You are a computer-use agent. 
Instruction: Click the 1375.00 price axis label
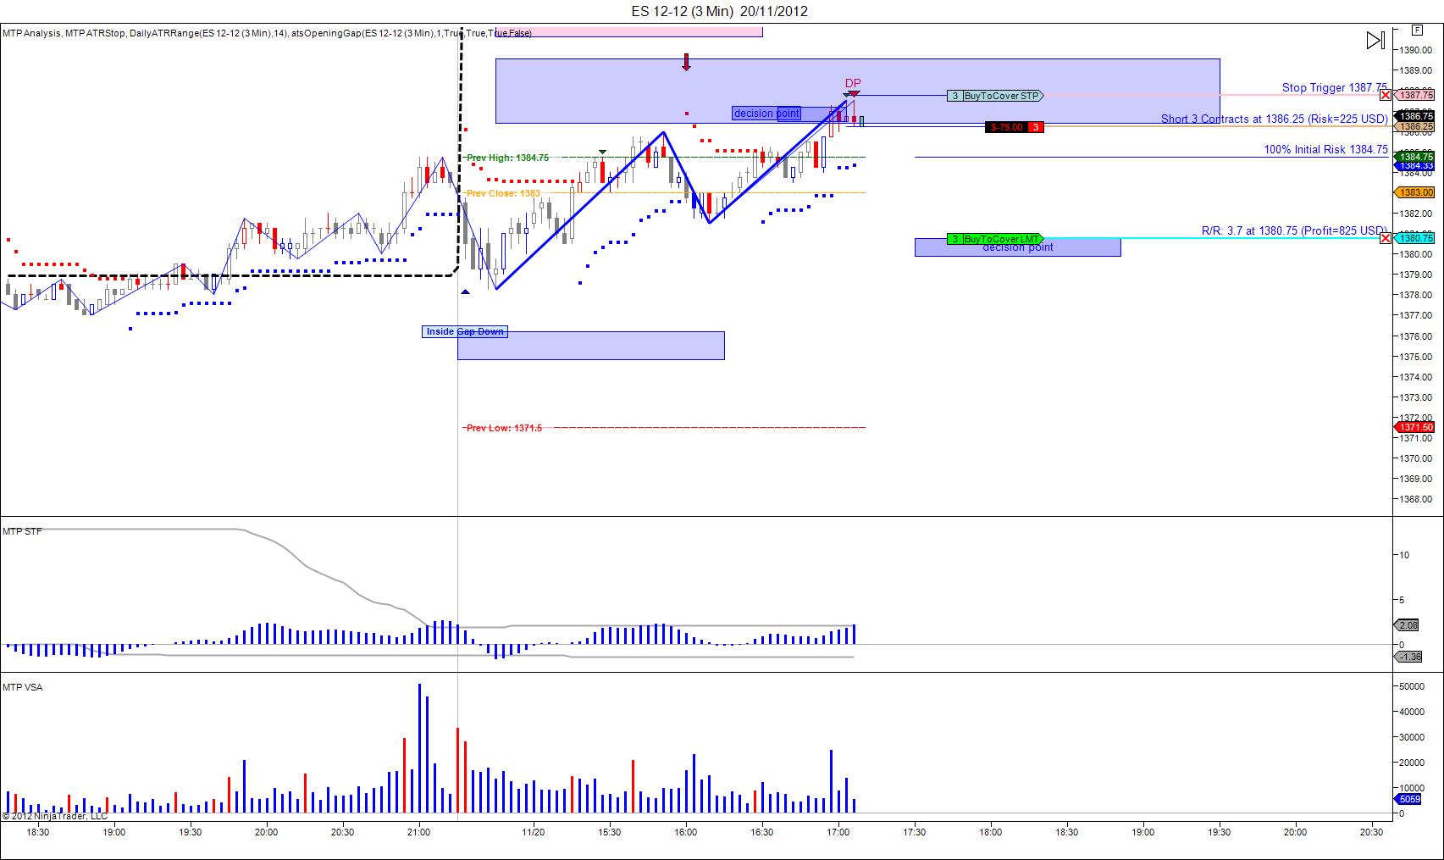(x=1416, y=357)
